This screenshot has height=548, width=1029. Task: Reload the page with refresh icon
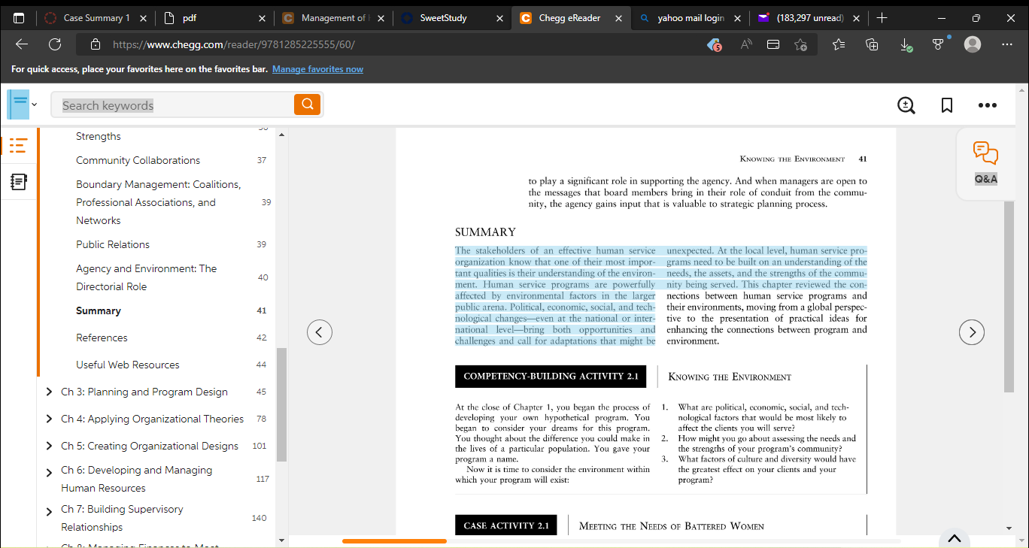pyautogui.click(x=55, y=44)
